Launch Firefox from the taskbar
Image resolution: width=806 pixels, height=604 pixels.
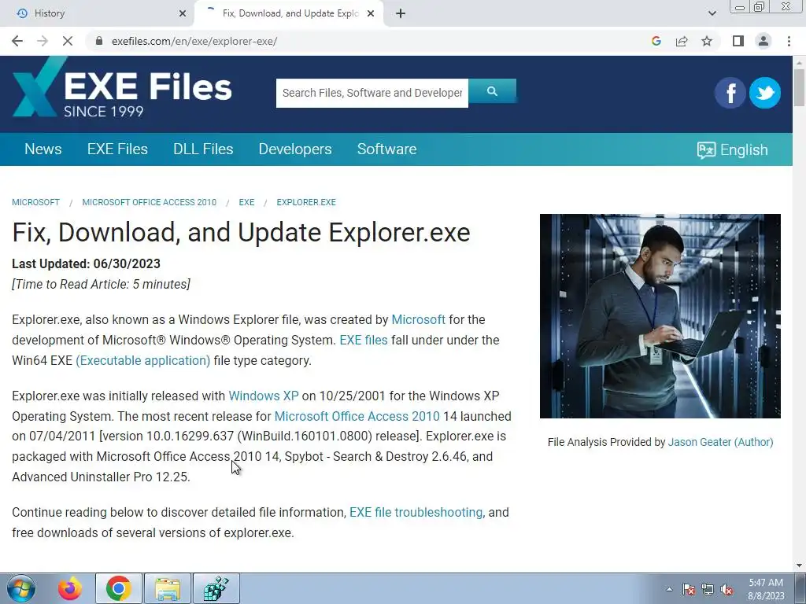coord(70,588)
